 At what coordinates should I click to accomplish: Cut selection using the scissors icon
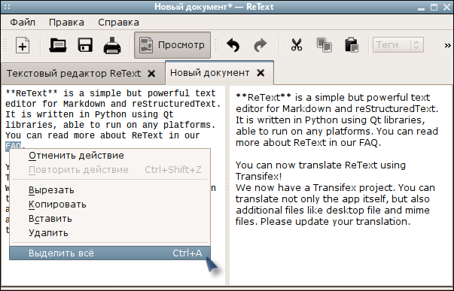297,45
